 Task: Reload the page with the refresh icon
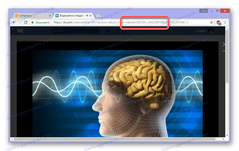point(26,22)
